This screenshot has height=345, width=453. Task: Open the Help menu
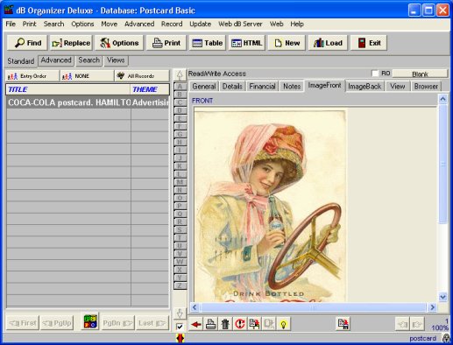tap(297, 24)
